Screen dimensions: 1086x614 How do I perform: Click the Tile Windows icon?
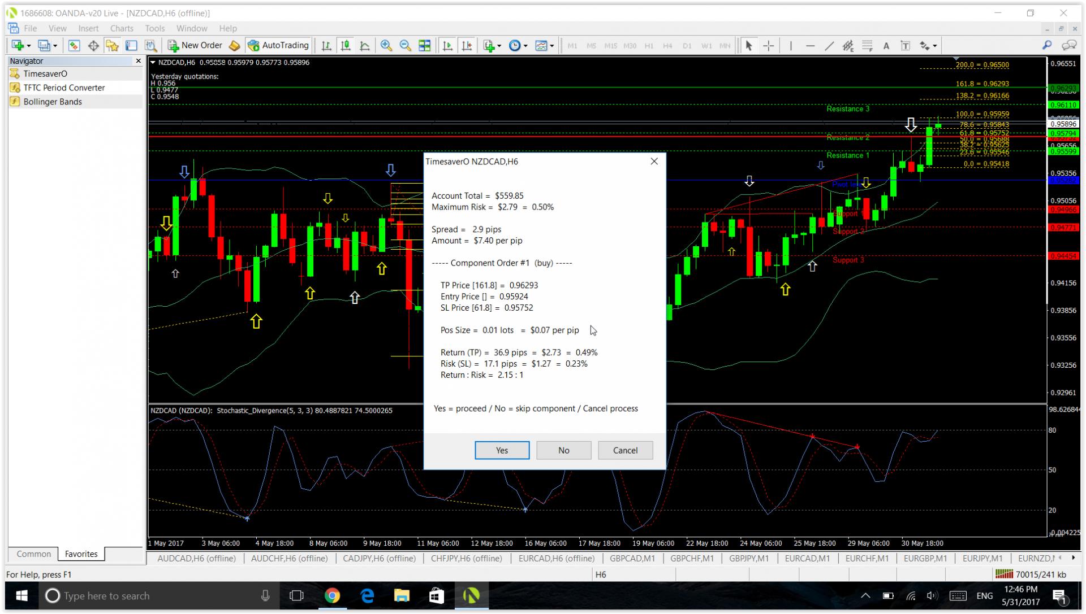tap(424, 46)
